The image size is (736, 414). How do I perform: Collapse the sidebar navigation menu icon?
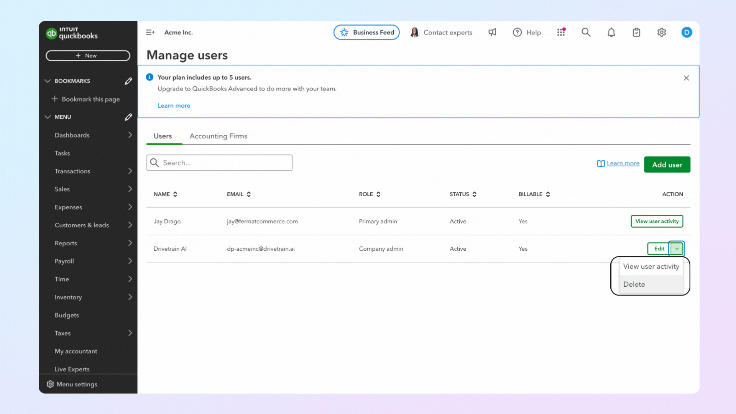(x=150, y=33)
